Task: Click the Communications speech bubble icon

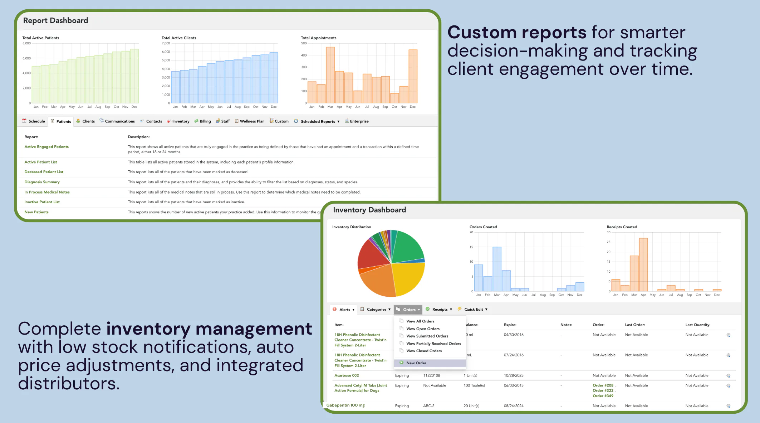Action: pos(102,121)
